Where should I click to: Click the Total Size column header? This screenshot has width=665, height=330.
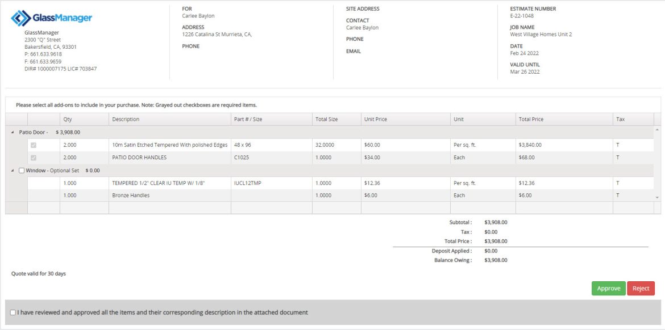pyautogui.click(x=326, y=120)
